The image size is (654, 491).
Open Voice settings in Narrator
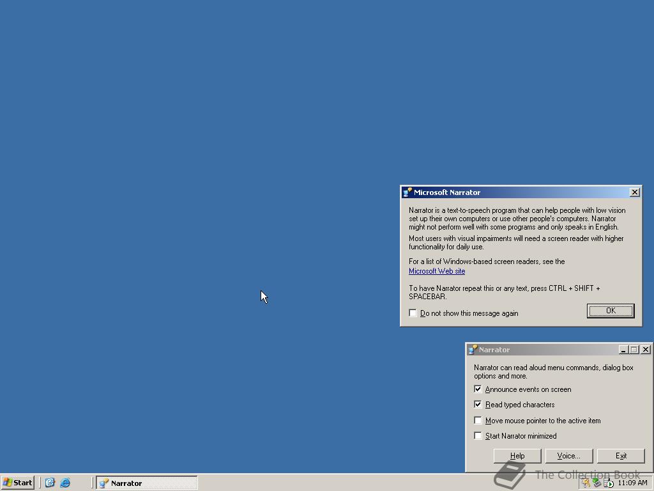click(569, 456)
